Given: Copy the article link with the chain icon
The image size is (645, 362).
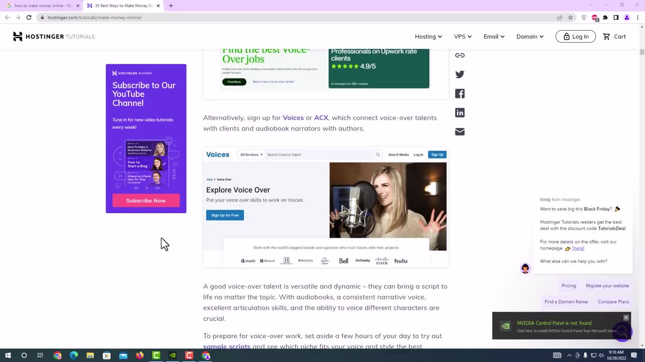Looking at the screenshot, I should coord(460,55).
